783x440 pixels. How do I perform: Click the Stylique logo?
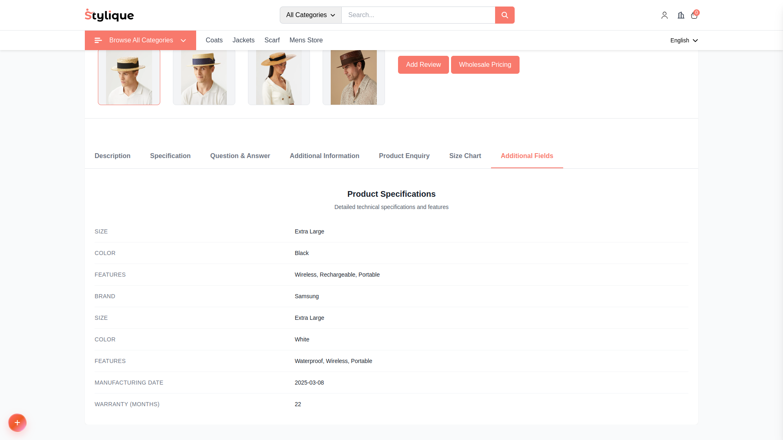[109, 15]
